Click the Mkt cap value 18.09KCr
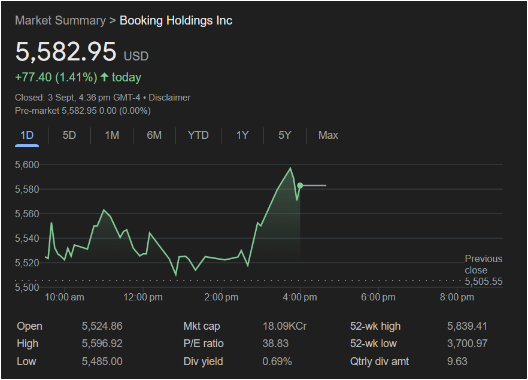 click(284, 326)
